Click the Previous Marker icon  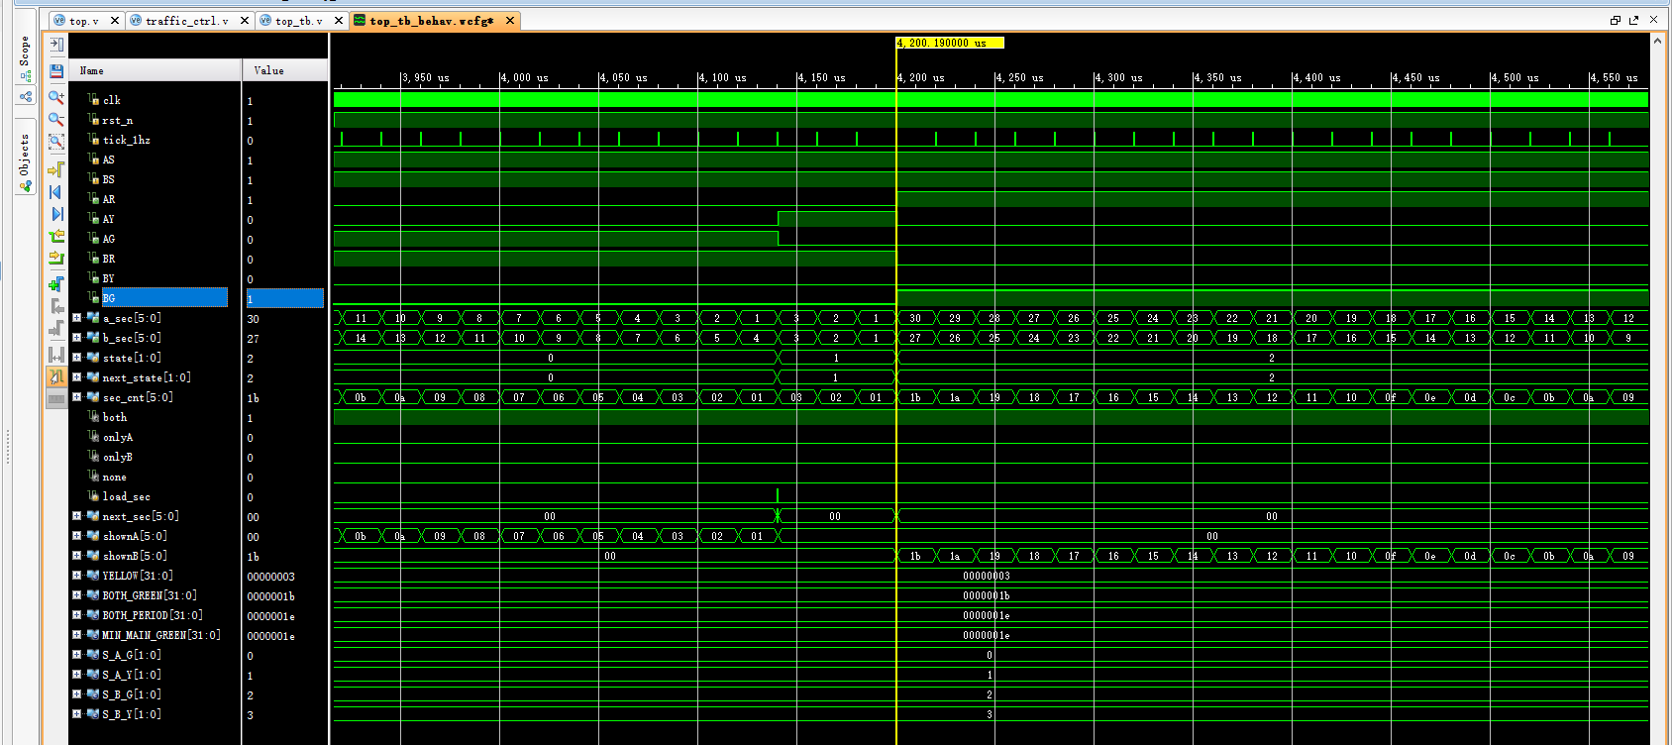(56, 306)
